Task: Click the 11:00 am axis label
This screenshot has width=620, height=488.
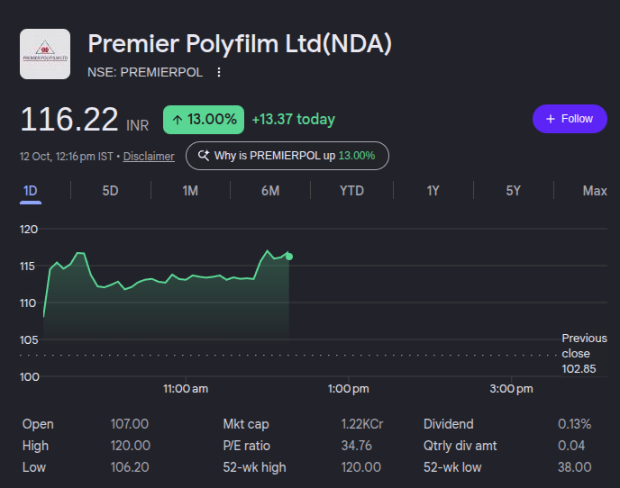Action: click(186, 389)
